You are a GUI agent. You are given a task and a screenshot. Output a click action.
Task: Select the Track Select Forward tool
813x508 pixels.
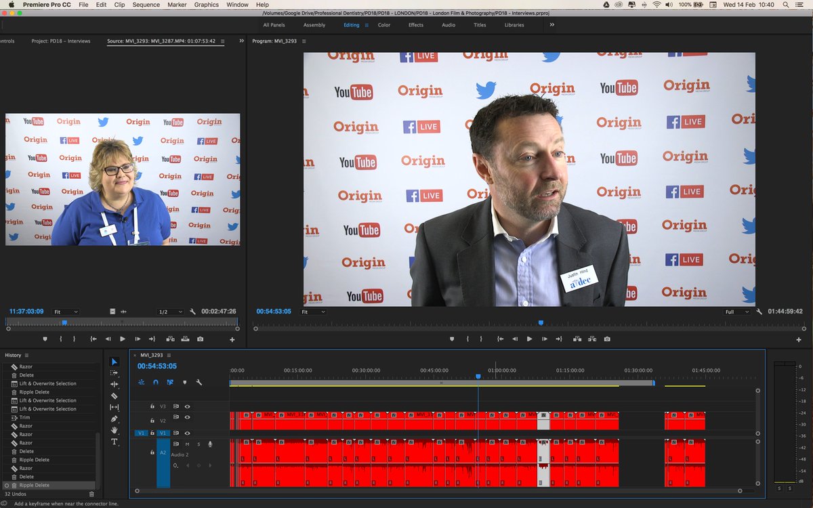pyautogui.click(x=114, y=373)
